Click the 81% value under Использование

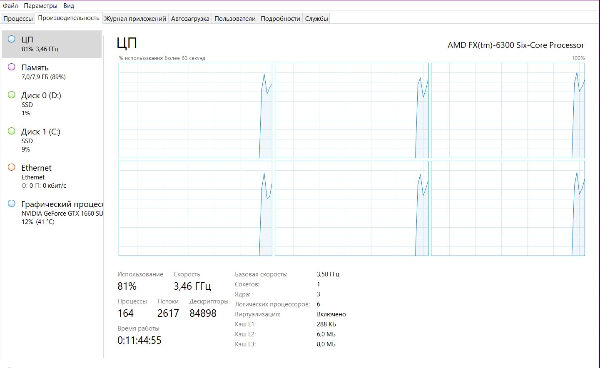tap(127, 286)
